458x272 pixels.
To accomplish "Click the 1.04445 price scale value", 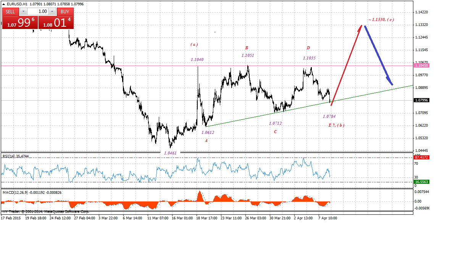I will [422, 151].
